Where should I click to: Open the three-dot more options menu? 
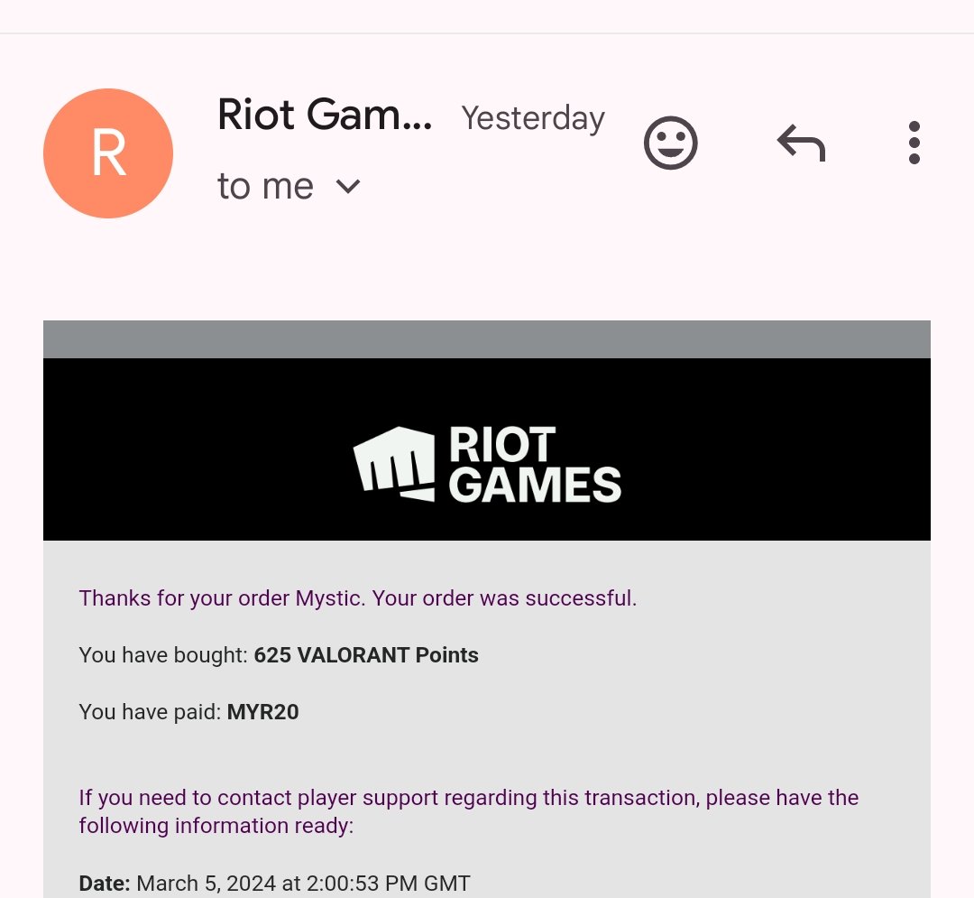pyautogui.click(x=914, y=143)
